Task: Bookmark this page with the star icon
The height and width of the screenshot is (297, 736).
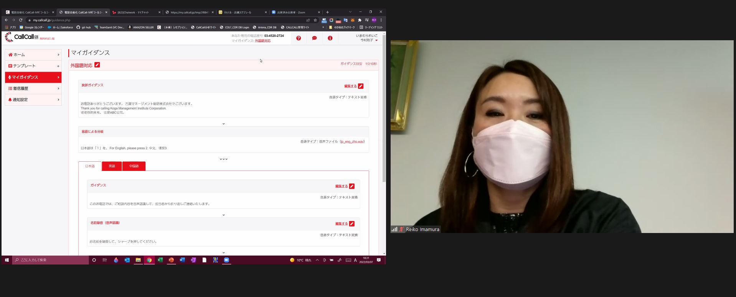Action: (315, 20)
